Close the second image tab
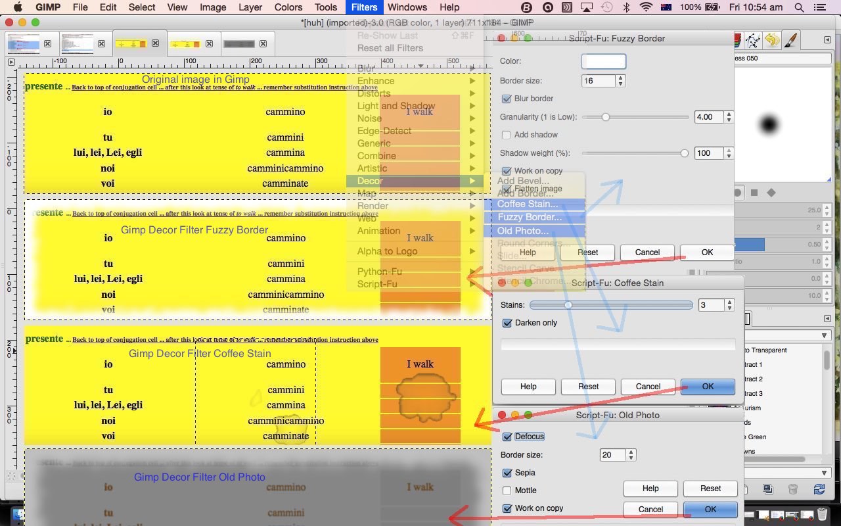The height and width of the screenshot is (526, 841). (x=101, y=44)
